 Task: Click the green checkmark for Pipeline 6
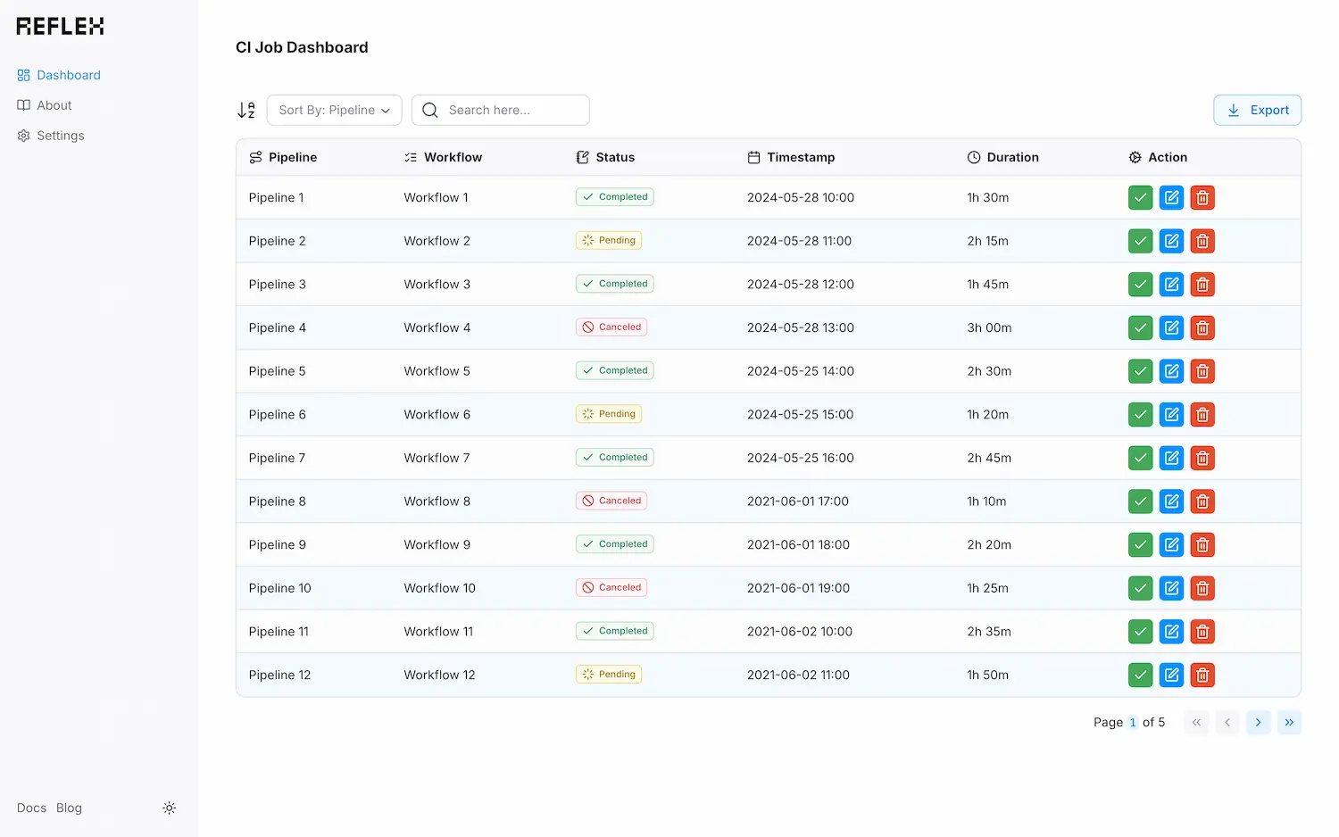coord(1140,414)
